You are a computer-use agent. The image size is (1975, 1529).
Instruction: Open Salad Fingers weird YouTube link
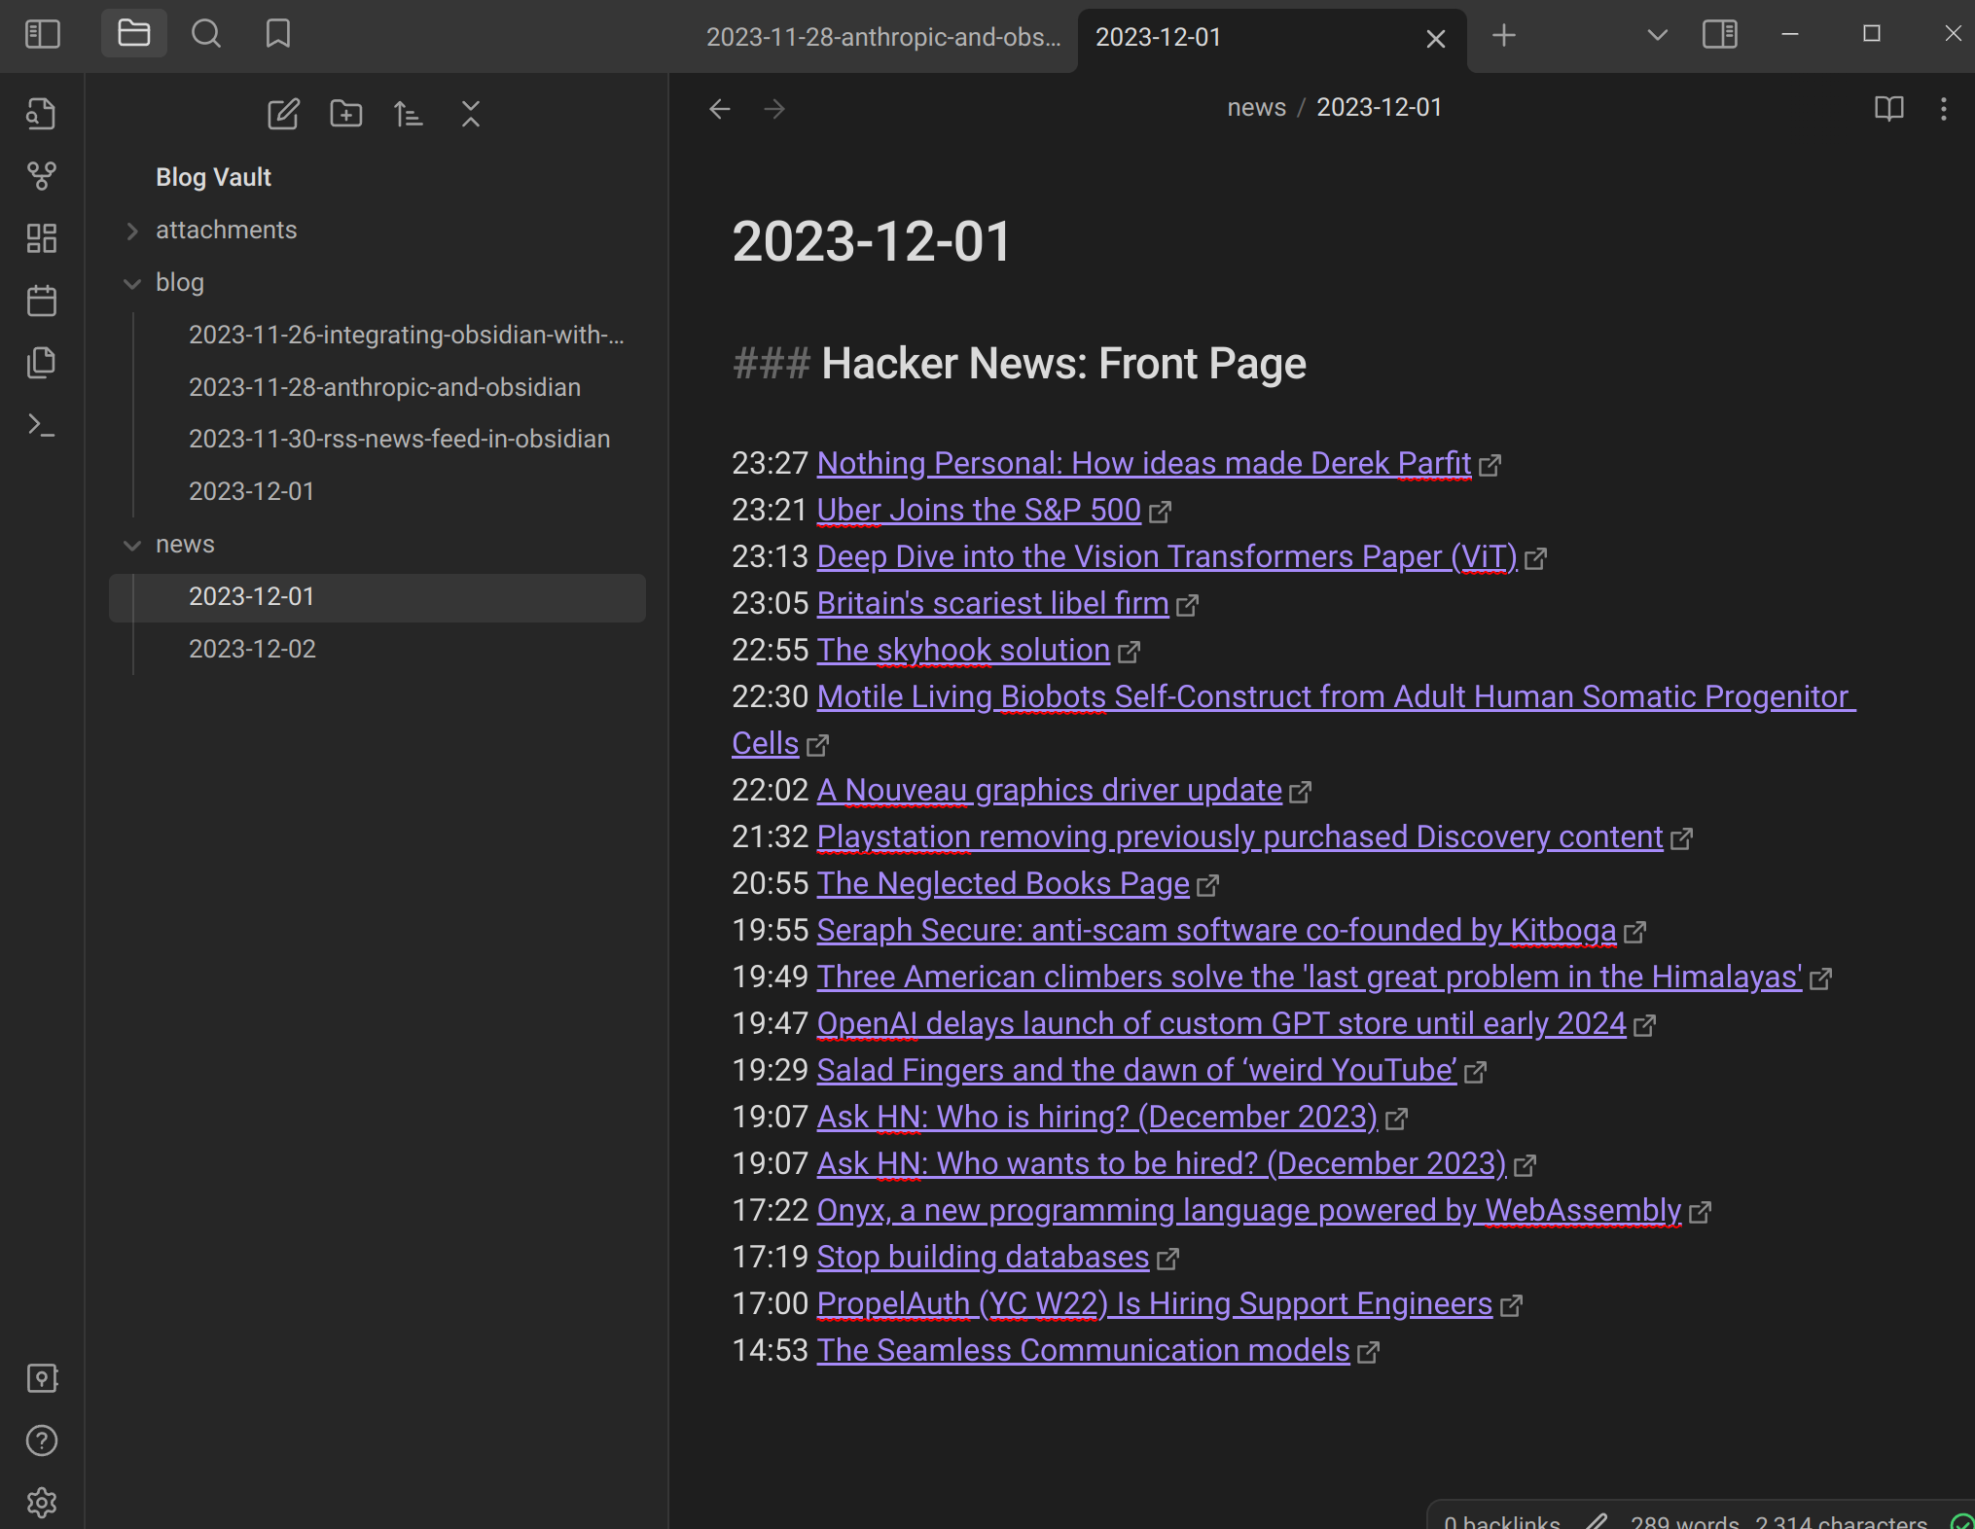(1136, 1070)
